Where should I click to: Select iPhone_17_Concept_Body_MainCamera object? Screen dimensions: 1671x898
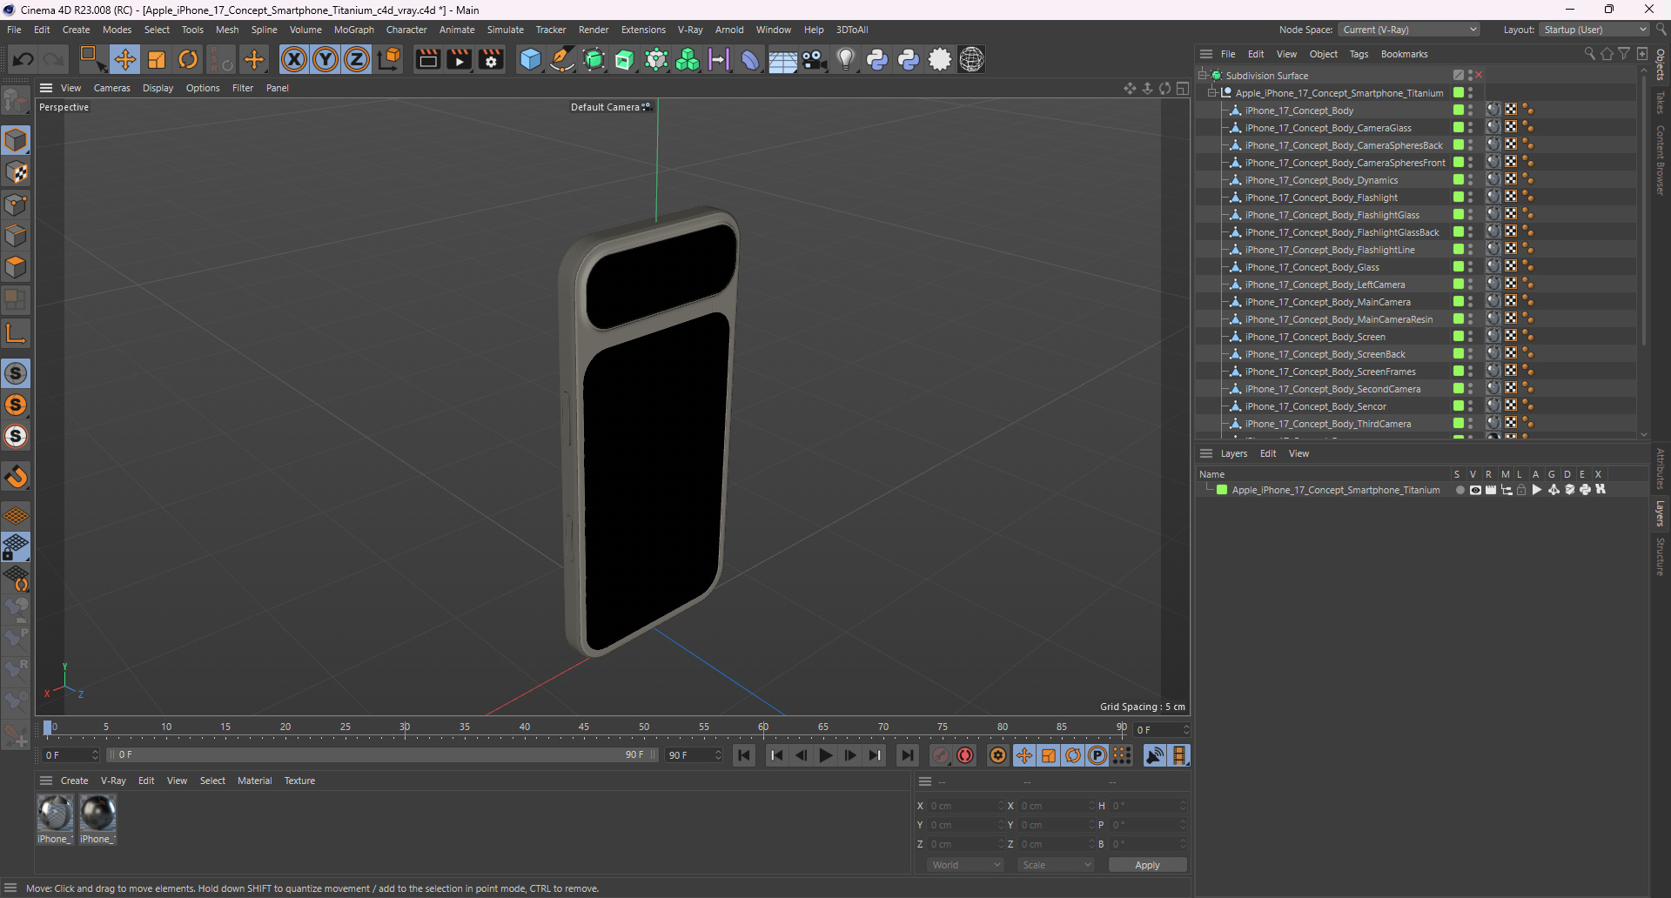[x=1327, y=302]
